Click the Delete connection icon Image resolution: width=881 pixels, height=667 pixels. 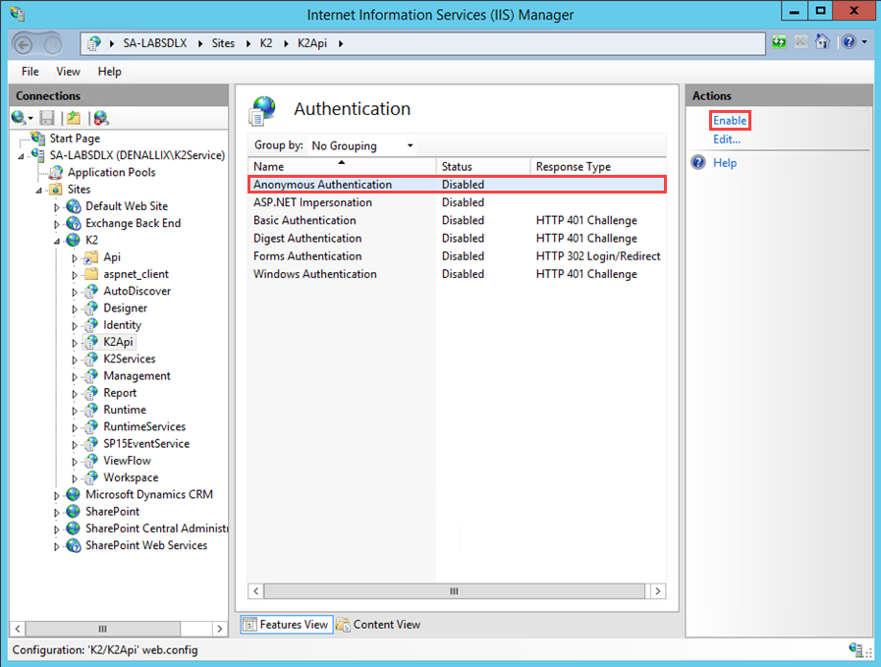pos(101,118)
